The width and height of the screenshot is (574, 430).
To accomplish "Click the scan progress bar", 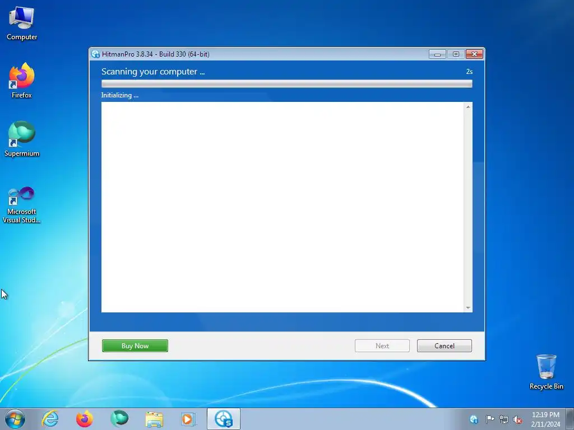I will (286, 84).
